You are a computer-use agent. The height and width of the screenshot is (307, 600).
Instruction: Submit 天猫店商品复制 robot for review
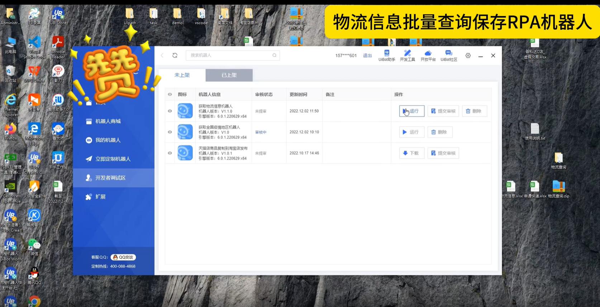pos(443,153)
